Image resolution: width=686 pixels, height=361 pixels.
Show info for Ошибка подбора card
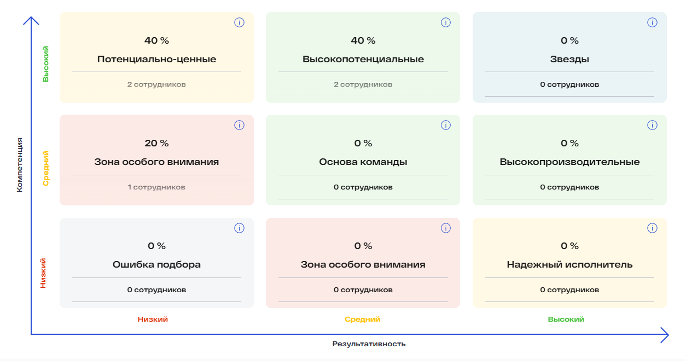pyautogui.click(x=239, y=228)
